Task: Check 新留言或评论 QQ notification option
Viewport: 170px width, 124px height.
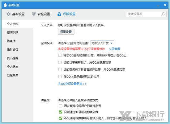Action: click(60, 69)
